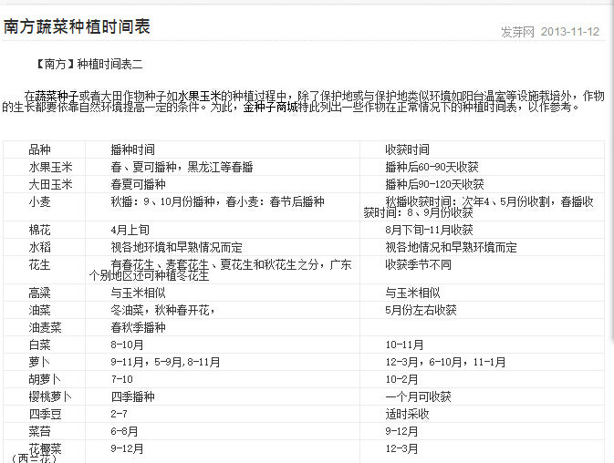
Task: Select the 油菜 row name
Action: pos(39,310)
